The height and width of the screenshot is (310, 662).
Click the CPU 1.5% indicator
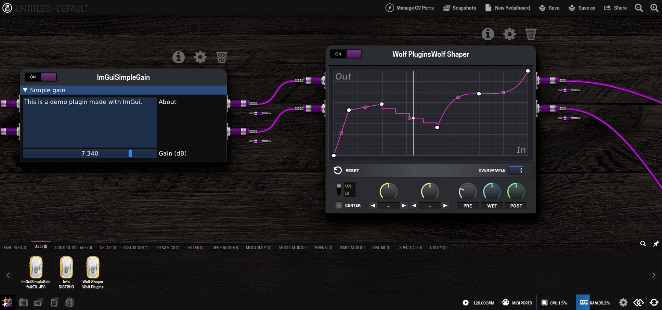click(554, 303)
